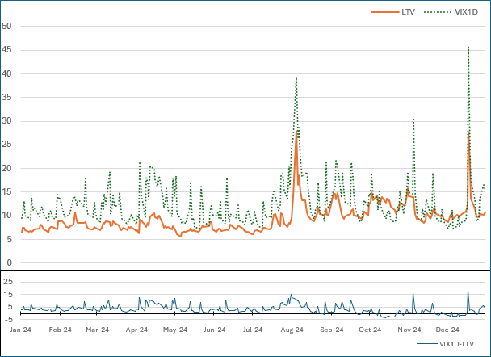Image resolution: width=491 pixels, height=357 pixels.
Task: Select the Dec-24 x-axis label
Action: tap(447, 330)
